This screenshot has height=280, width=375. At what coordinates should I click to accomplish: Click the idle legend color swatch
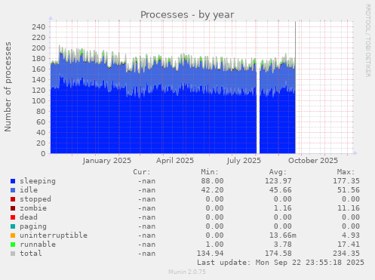[13, 190]
